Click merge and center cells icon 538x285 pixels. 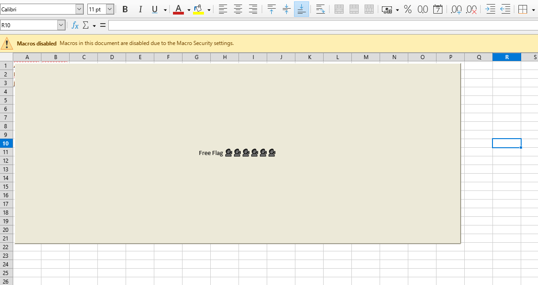(x=339, y=9)
